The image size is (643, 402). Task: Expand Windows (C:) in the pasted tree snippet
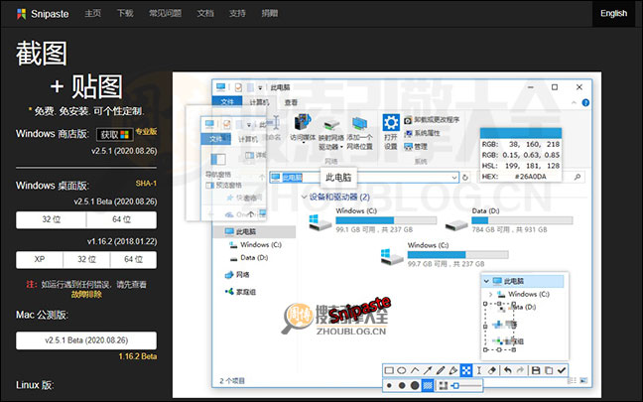490,294
